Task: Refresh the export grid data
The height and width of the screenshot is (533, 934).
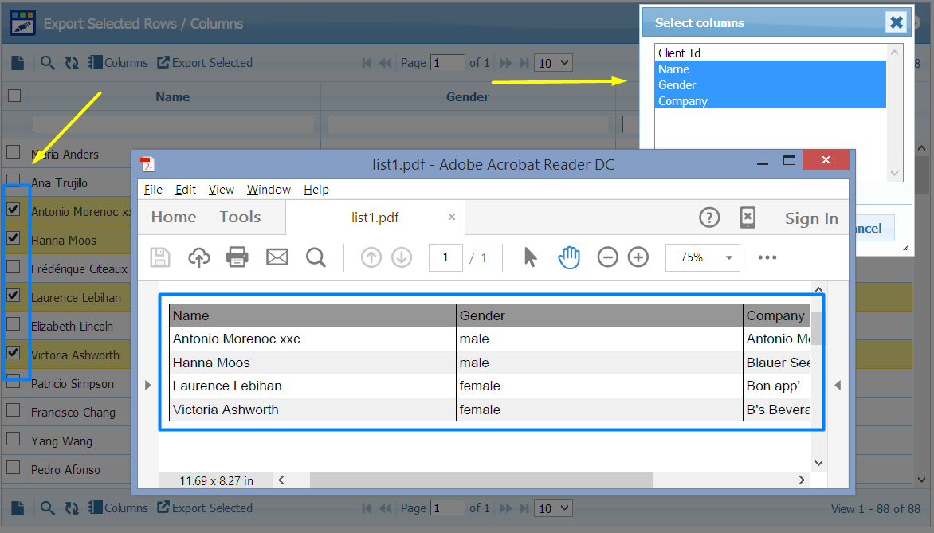Action: tap(71, 62)
